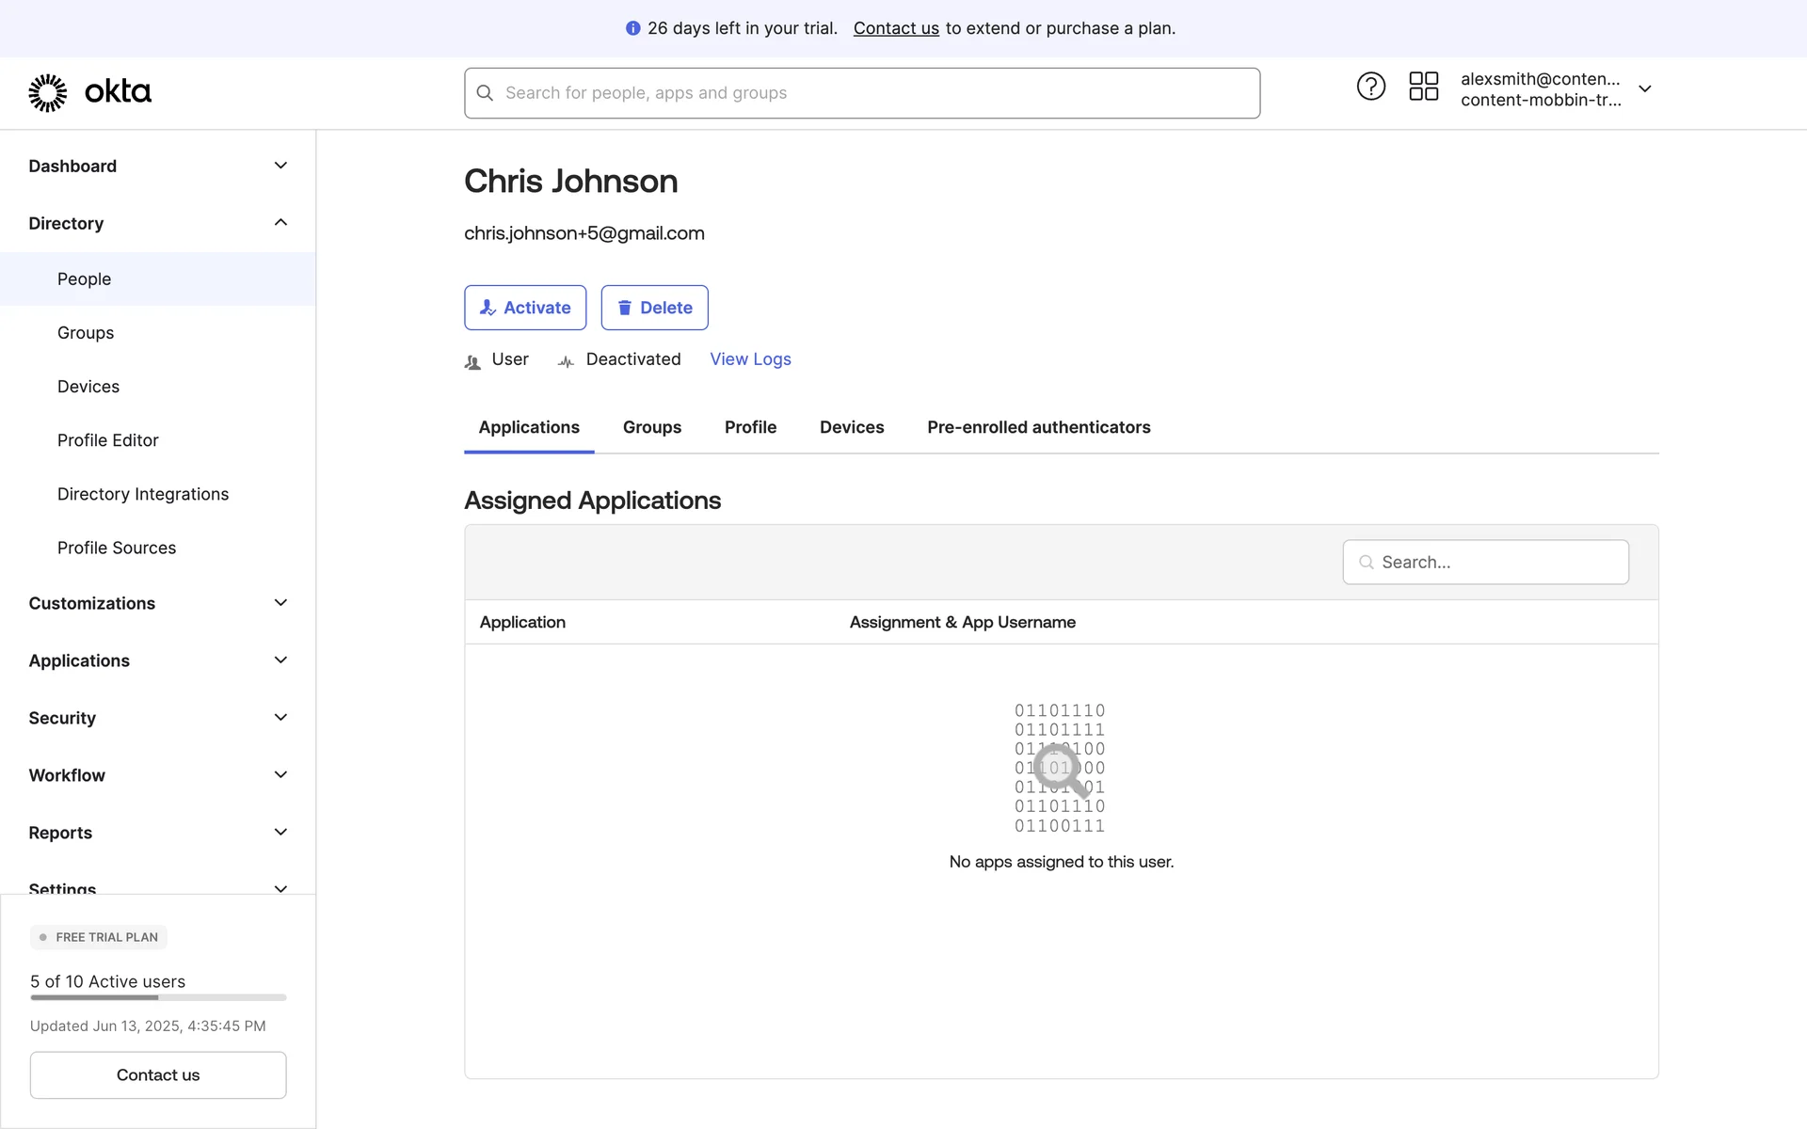The width and height of the screenshot is (1807, 1129).
Task: Open the apps grid icon
Action: tap(1423, 87)
